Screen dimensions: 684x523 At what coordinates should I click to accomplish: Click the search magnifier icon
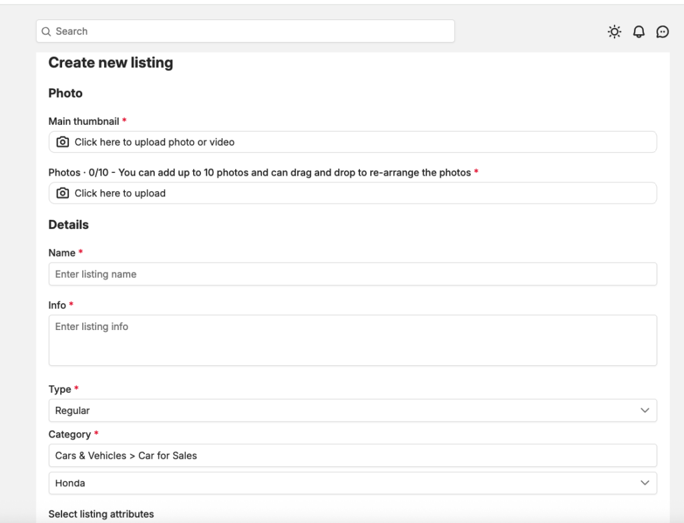click(x=46, y=31)
